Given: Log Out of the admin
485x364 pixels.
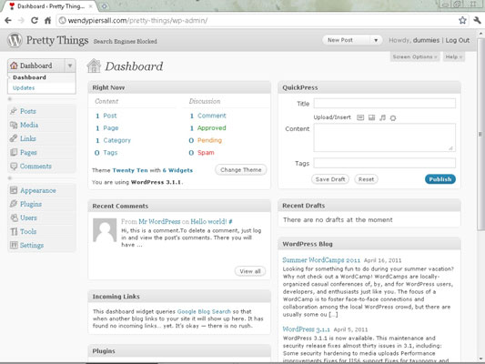Looking at the screenshot, I should 458,40.
